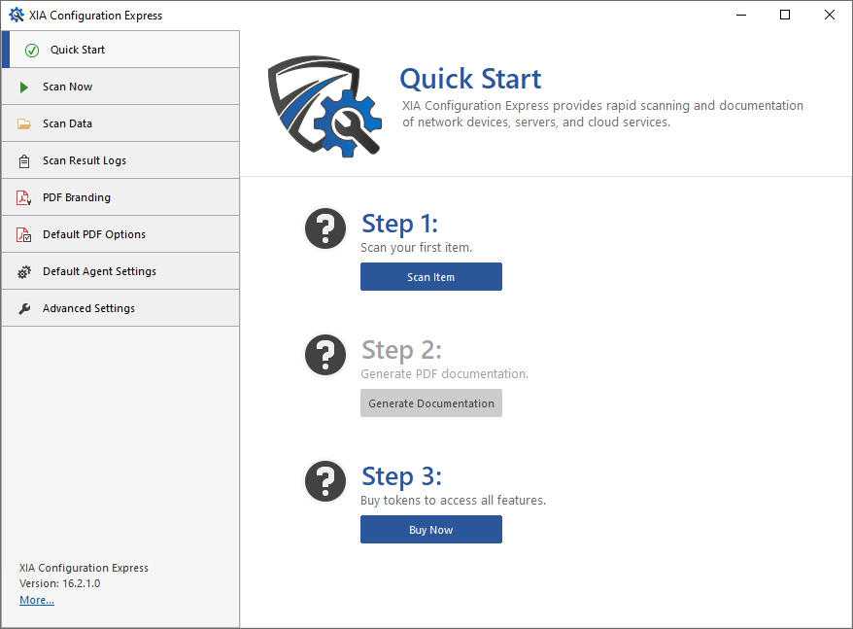Click the Step 2 question mark icon
This screenshot has width=853, height=629.
pos(325,355)
